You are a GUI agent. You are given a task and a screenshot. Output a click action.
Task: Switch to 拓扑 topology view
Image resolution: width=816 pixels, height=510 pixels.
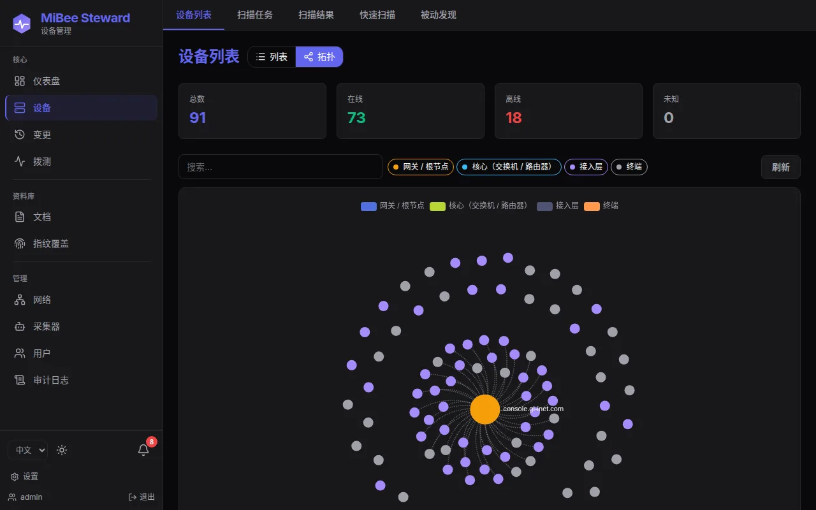(319, 57)
